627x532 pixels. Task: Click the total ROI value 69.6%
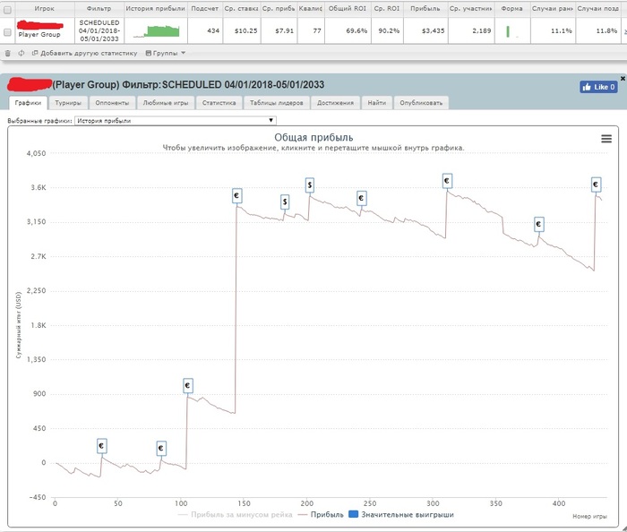tap(356, 30)
